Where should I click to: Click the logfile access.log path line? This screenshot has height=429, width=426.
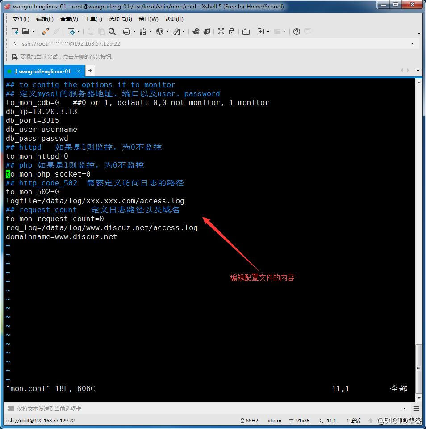(x=95, y=201)
